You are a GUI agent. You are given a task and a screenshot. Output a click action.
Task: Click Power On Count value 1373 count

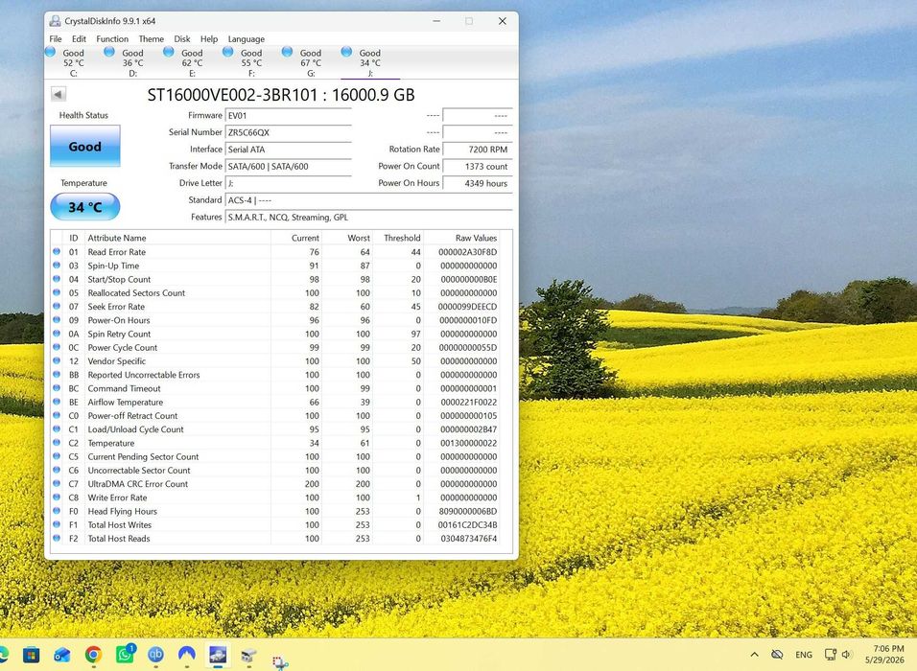tap(478, 167)
